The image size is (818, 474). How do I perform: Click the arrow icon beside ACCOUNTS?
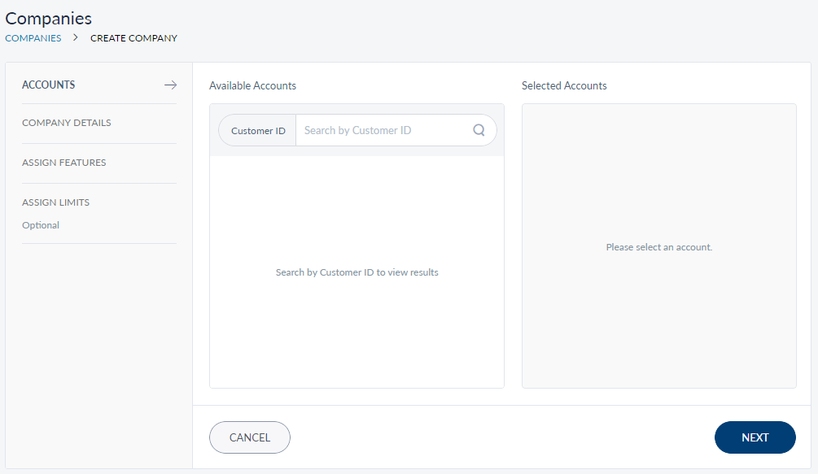pyautogui.click(x=170, y=85)
